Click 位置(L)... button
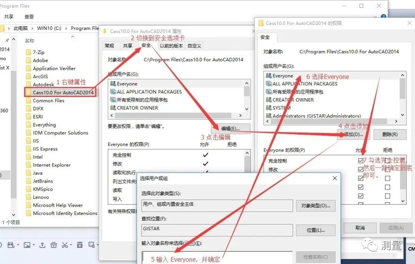This screenshot has height=264, width=415. [x=316, y=230]
